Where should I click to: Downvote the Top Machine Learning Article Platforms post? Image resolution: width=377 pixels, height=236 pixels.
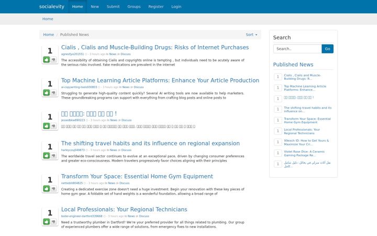pyautogui.click(x=53, y=93)
